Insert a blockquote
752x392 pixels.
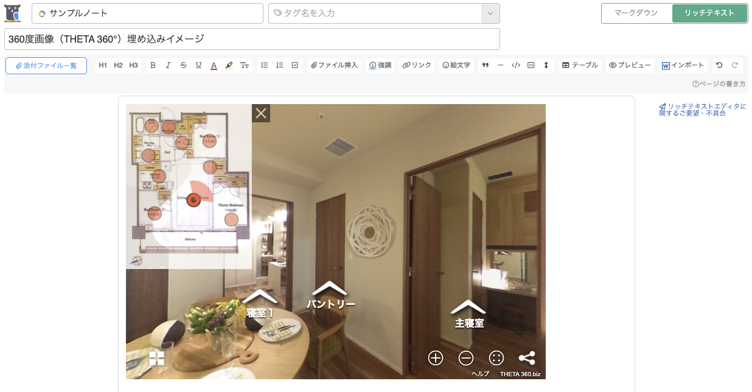(485, 66)
